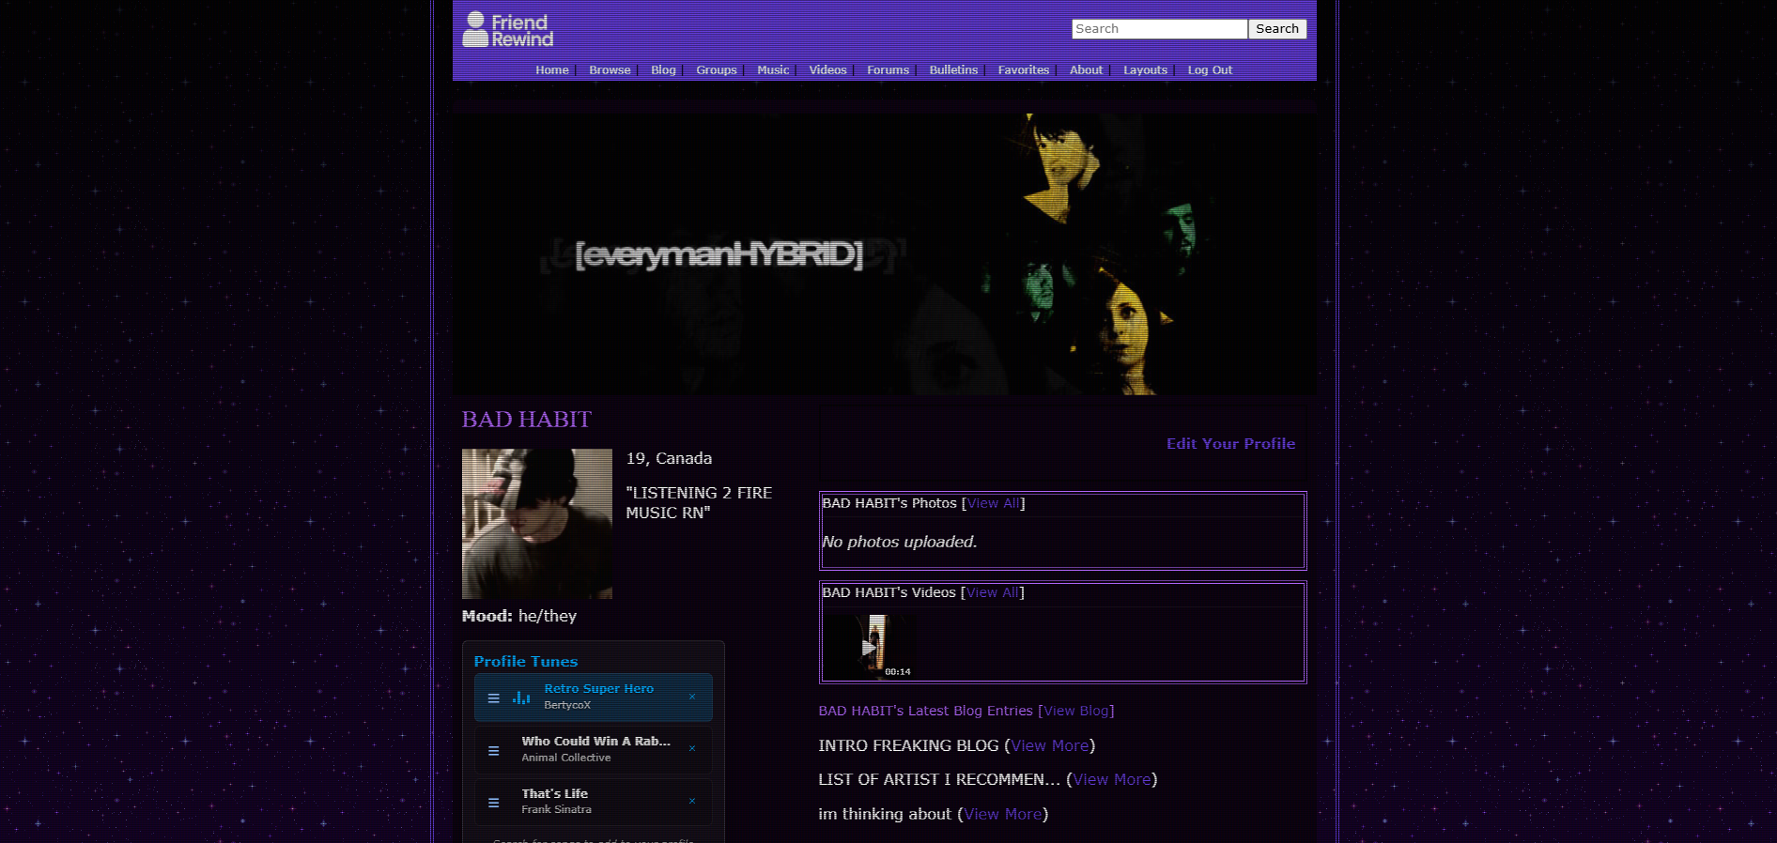
Task: Click the drag handle beside Retro Super Hero
Action: click(x=493, y=697)
